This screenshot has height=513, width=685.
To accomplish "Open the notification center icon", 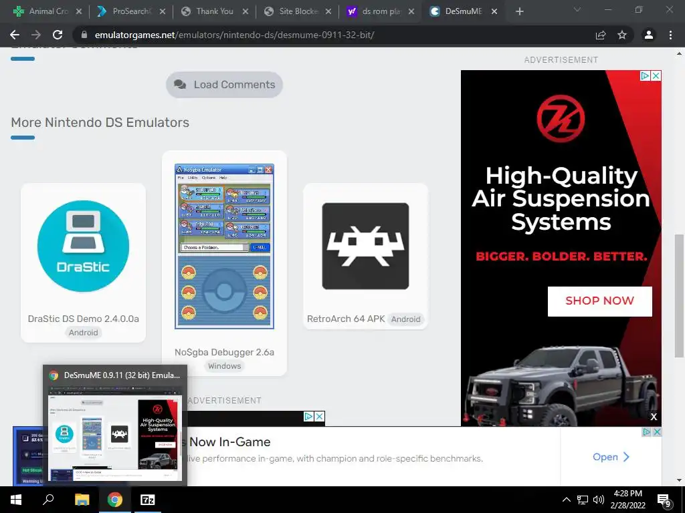I will (664, 501).
